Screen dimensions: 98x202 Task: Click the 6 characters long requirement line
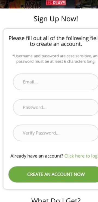click(56, 61)
